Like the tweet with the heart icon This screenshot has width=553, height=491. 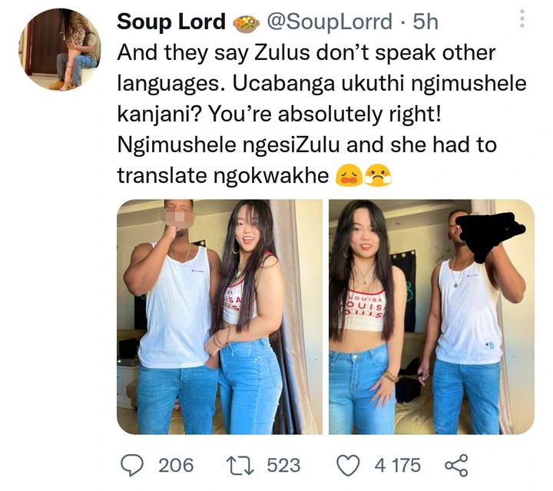pos(349,465)
